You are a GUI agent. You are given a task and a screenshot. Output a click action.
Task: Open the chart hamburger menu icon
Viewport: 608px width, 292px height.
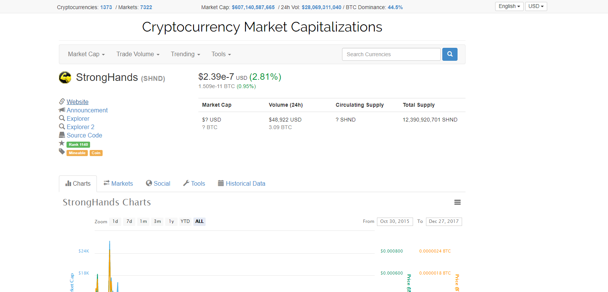coord(458,202)
